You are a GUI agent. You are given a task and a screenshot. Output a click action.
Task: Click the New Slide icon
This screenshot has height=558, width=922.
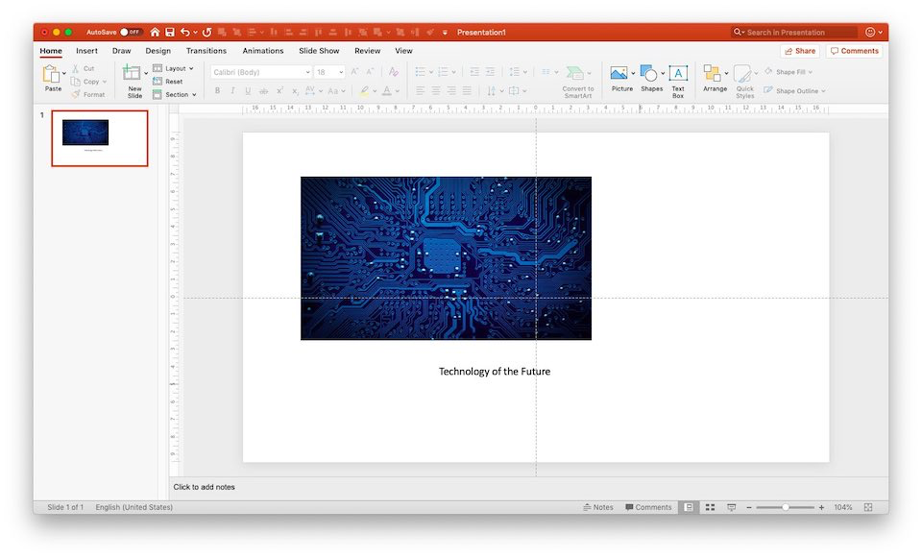coord(133,75)
